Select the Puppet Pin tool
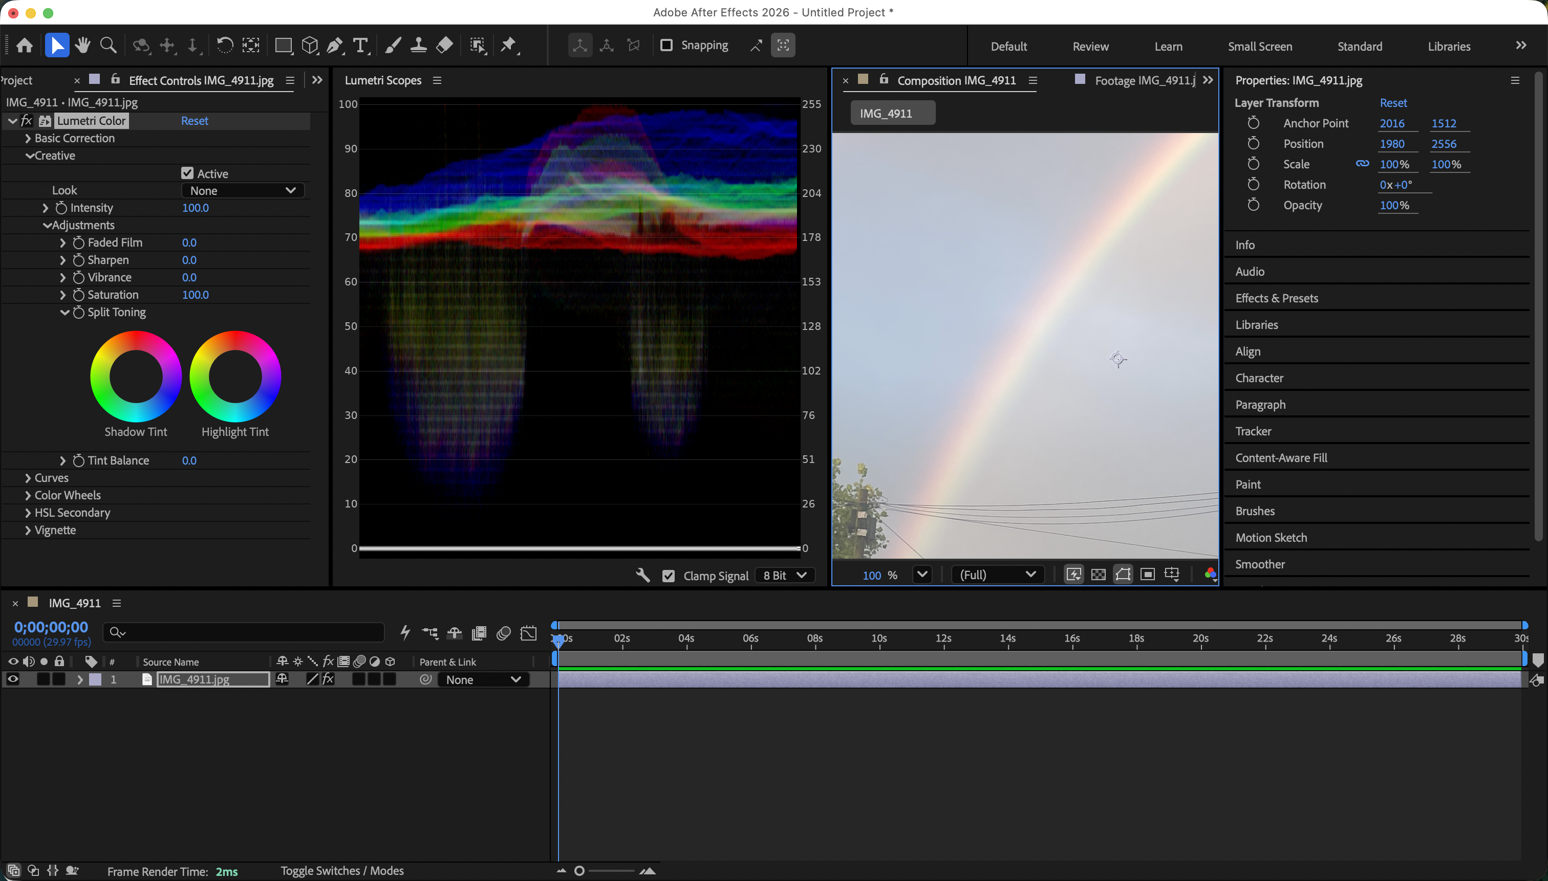The image size is (1548, 881). (x=509, y=46)
